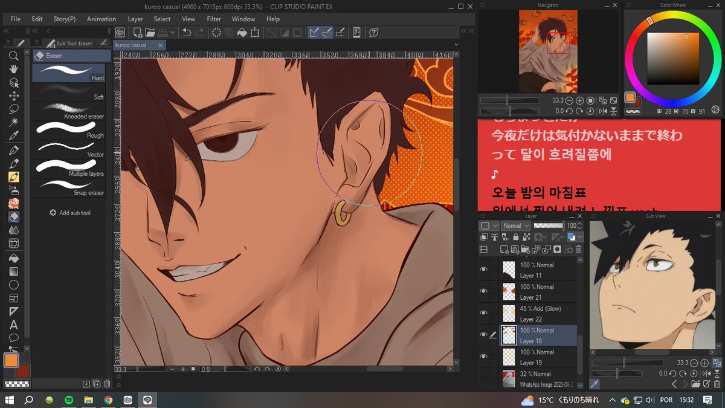Viewport: 725px width, 408px height.
Task: Create new raster layer in Layer panel
Action: tap(504, 250)
